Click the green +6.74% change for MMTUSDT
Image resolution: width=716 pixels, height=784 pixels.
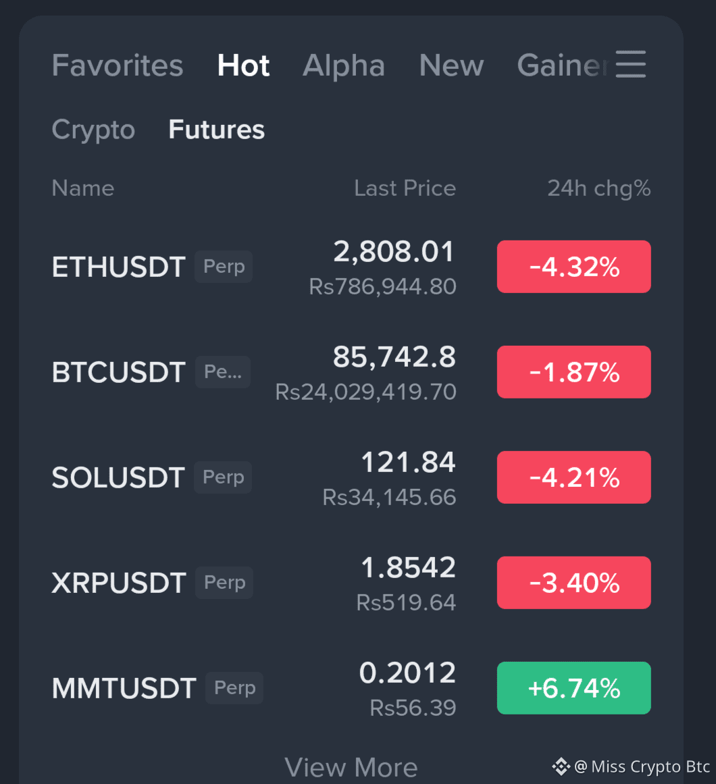pyautogui.click(x=573, y=688)
